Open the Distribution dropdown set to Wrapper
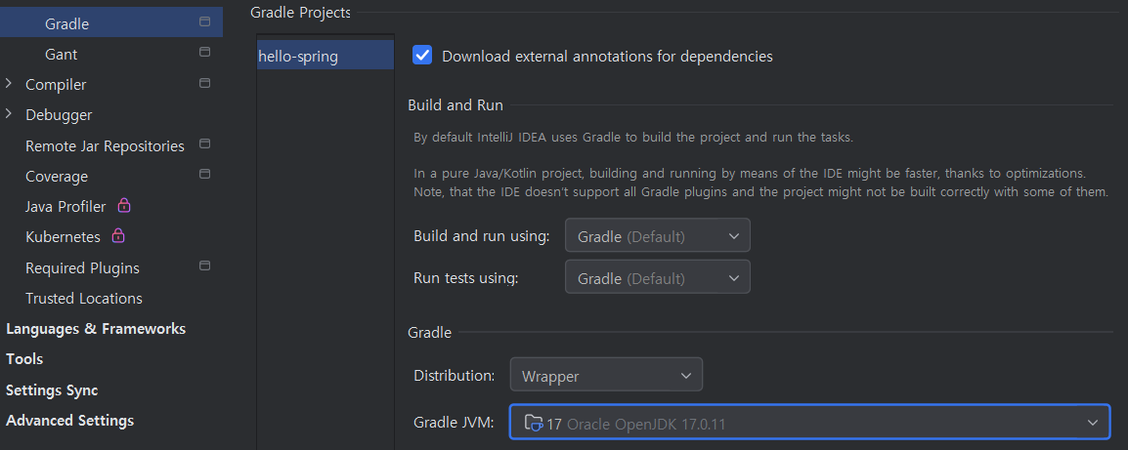Image resolution: width=1128 pixels, height=450 pixels. [x=606, y=375]
